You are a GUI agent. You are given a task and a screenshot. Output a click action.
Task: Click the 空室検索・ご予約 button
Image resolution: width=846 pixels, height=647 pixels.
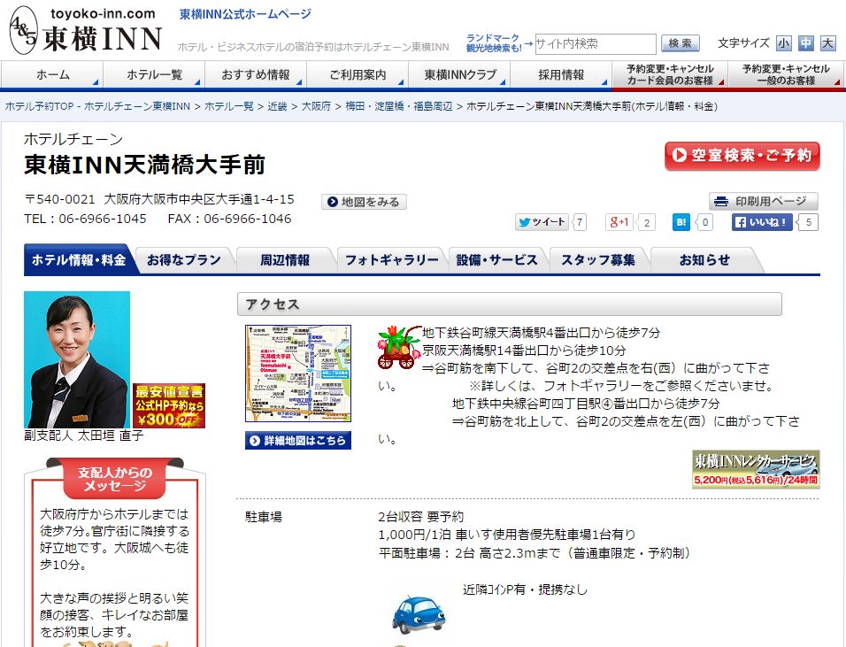(x=742, y=156)
